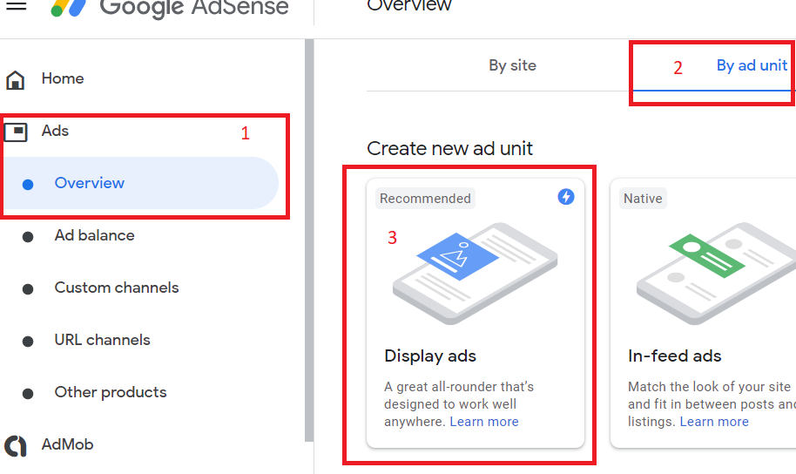Open the hamburger main menu
The width and height of the screenshot is (796, 474).
point(16,6)
